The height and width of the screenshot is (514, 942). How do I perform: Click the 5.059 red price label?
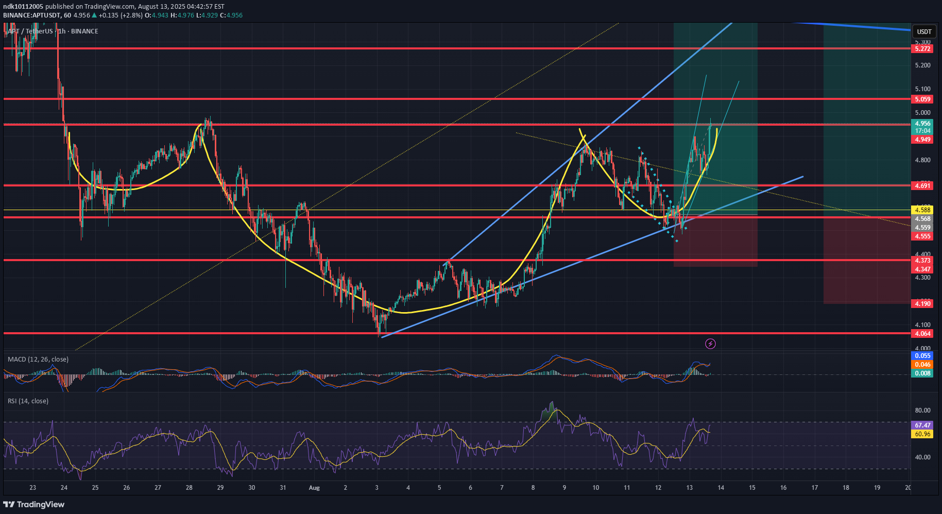coord(922,99)
